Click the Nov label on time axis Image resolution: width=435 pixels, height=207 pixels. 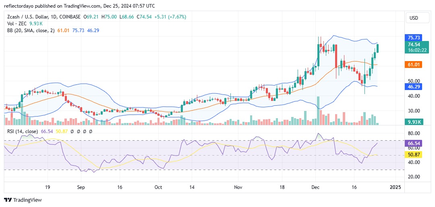tap(238, 187)
